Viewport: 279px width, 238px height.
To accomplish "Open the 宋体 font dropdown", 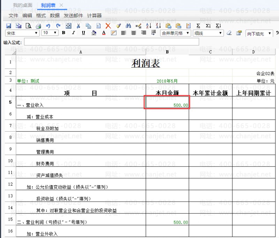I will (22, 33).
